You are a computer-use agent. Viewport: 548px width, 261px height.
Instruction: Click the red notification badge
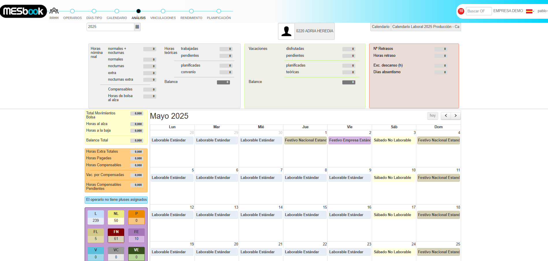point(461,11)
